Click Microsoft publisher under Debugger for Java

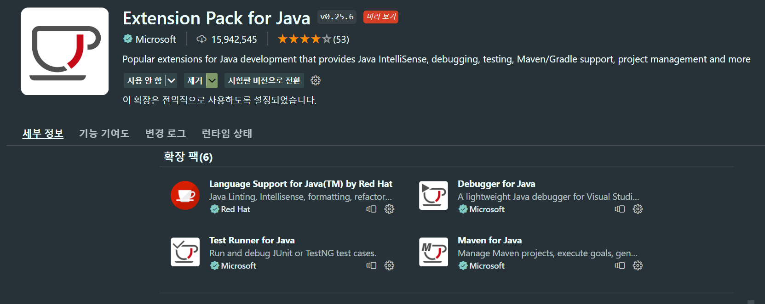coord(487,209)
